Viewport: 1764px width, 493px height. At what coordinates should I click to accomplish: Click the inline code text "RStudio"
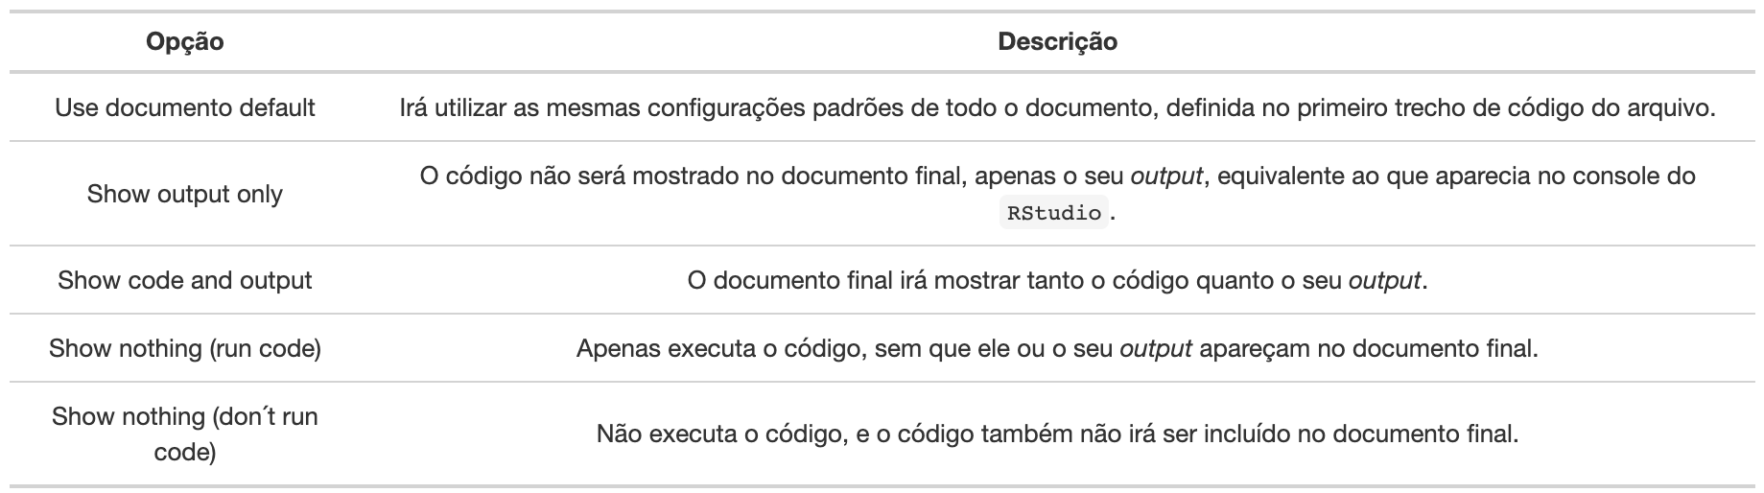[1054, 213]
